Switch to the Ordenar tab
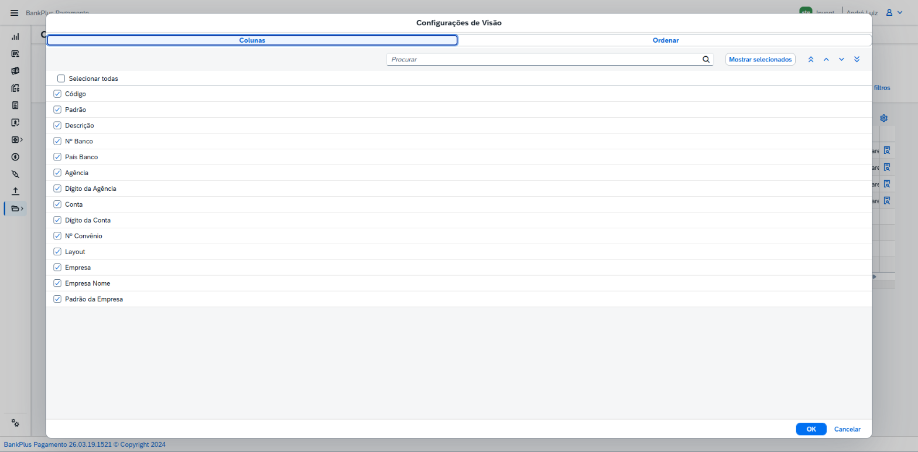Viewport: 918px width, 452px height. click(666, 40)
